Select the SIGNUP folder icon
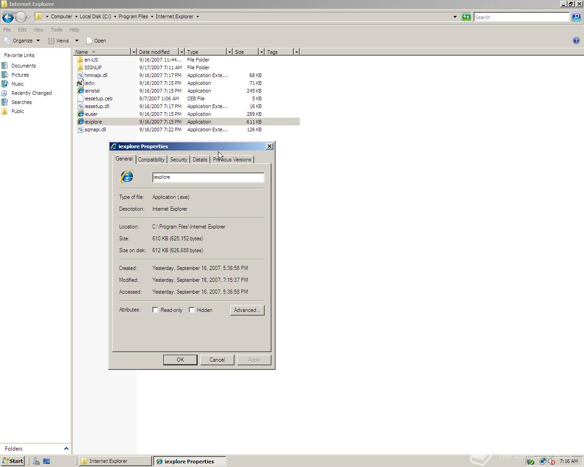This screenshot has height=467, width=584. click(x=80, y=67)
